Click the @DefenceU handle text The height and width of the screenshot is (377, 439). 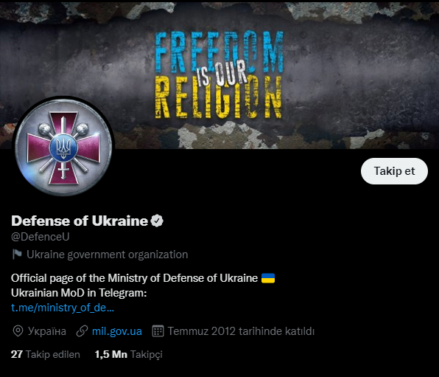(41, 237)
